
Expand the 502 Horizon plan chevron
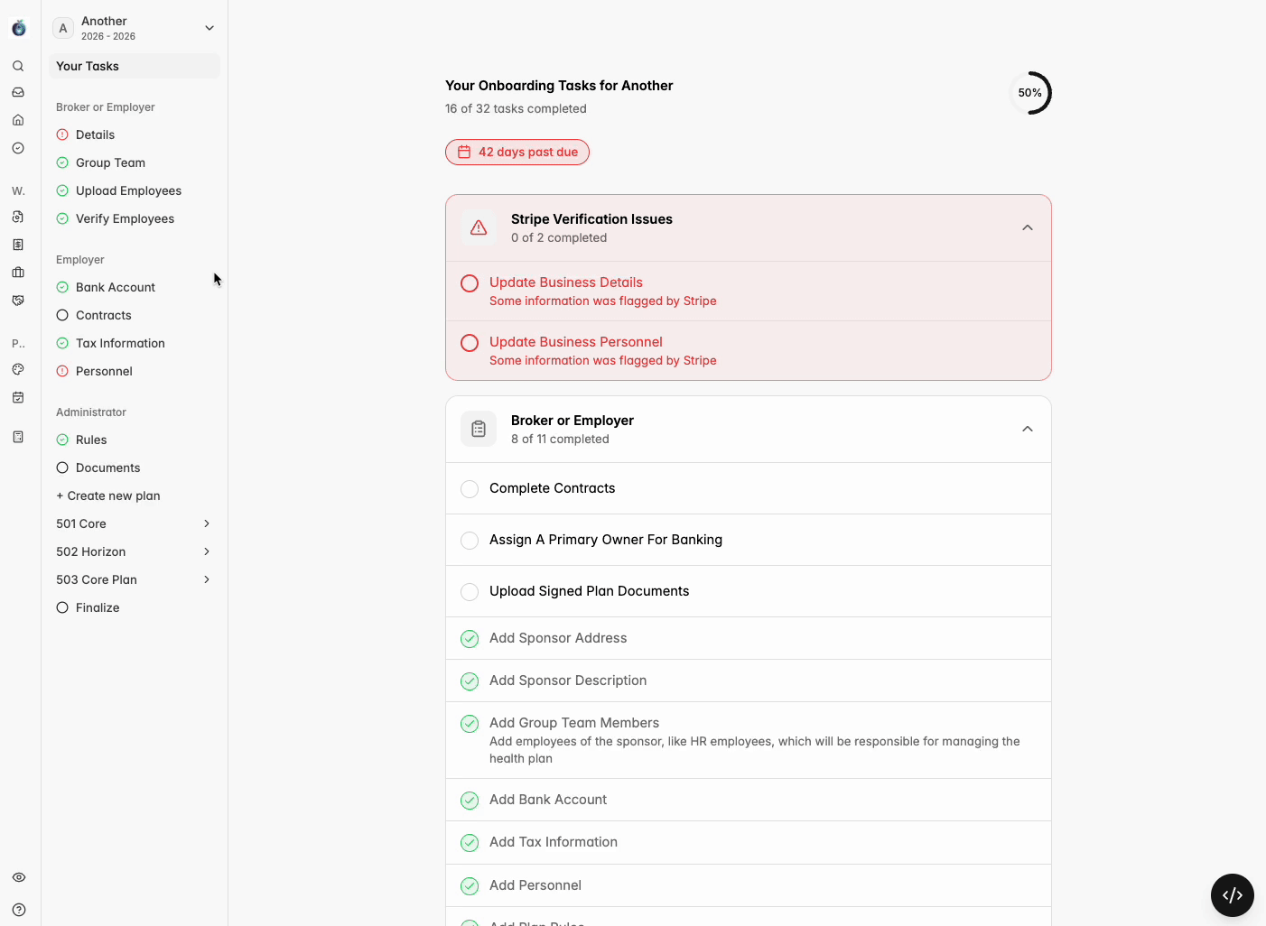click(x=207, y=551)
